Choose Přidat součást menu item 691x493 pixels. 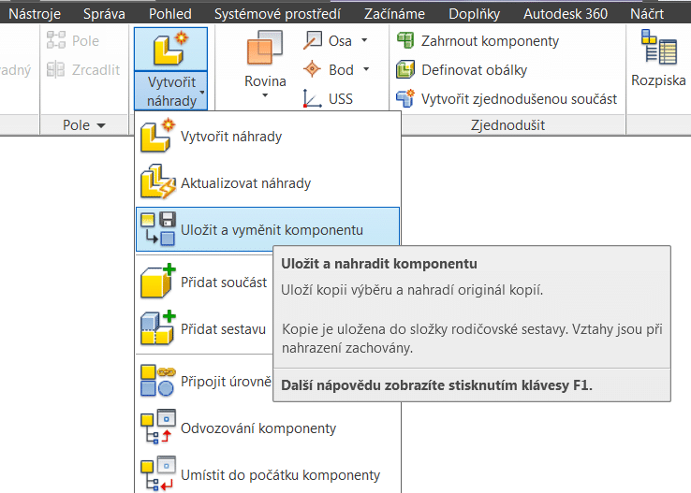click(x=204, y=283)
